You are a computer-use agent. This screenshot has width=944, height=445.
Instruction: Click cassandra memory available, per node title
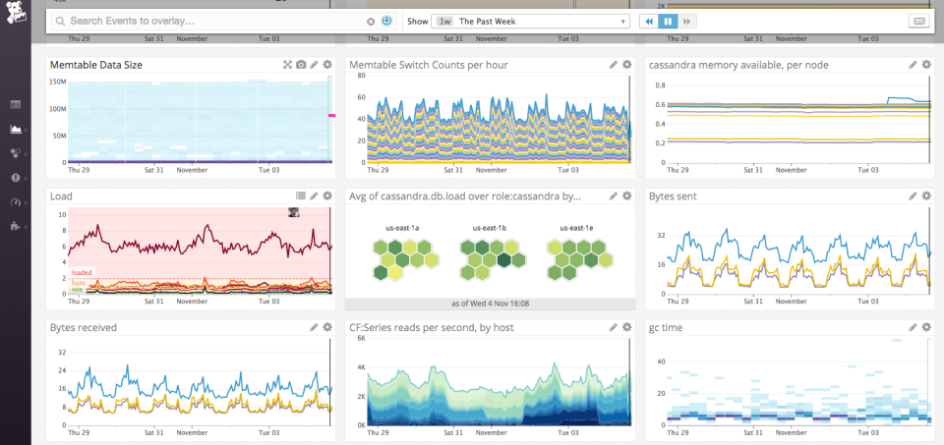click(x=738, y=65)
